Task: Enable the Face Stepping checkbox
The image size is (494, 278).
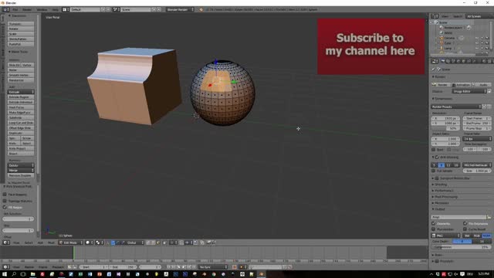Action: (x=5, y=195)
